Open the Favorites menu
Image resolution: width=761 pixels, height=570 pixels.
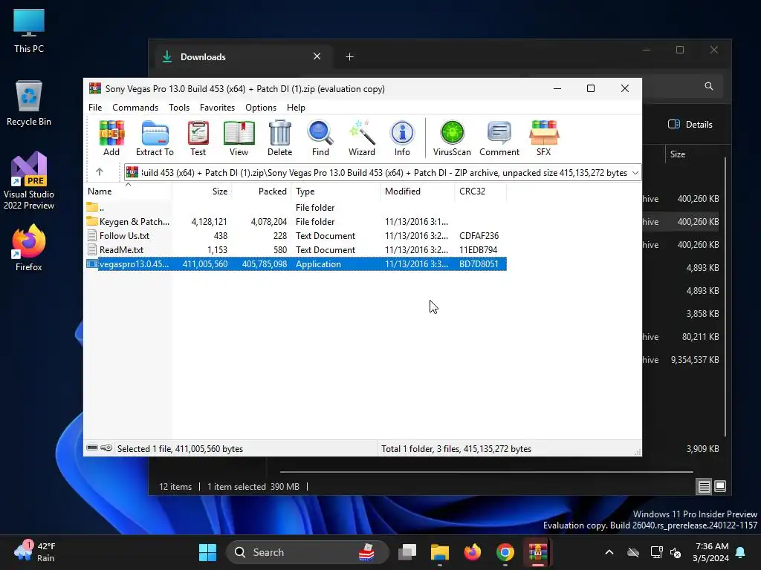pyautogui.click(x=218, y=108)
